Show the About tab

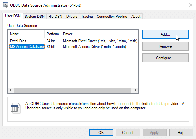point(136,17)
